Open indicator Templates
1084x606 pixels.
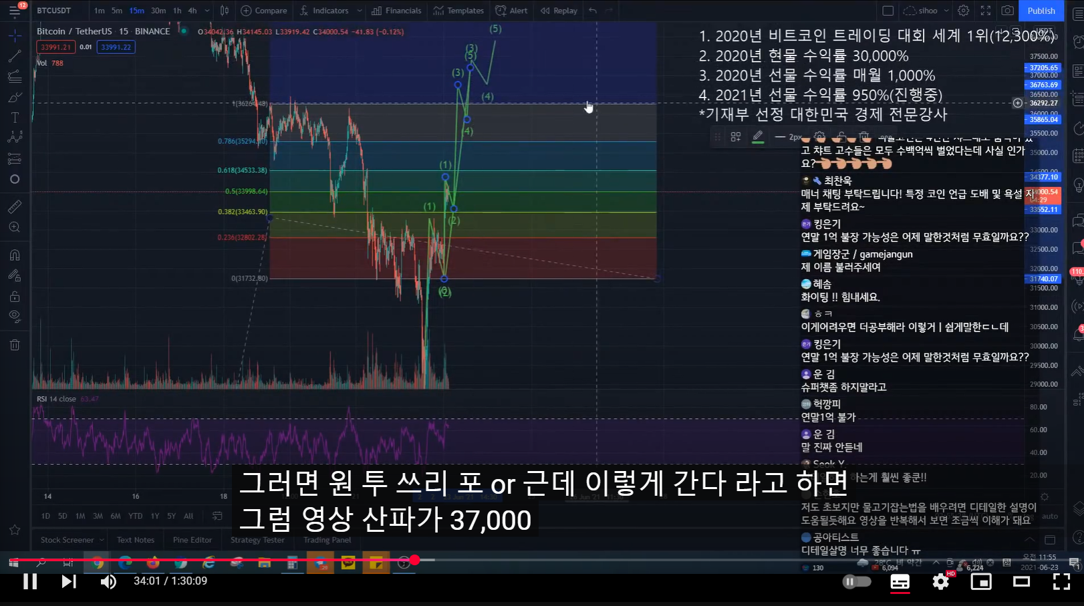pyautogui.click(x=458, y=11)
